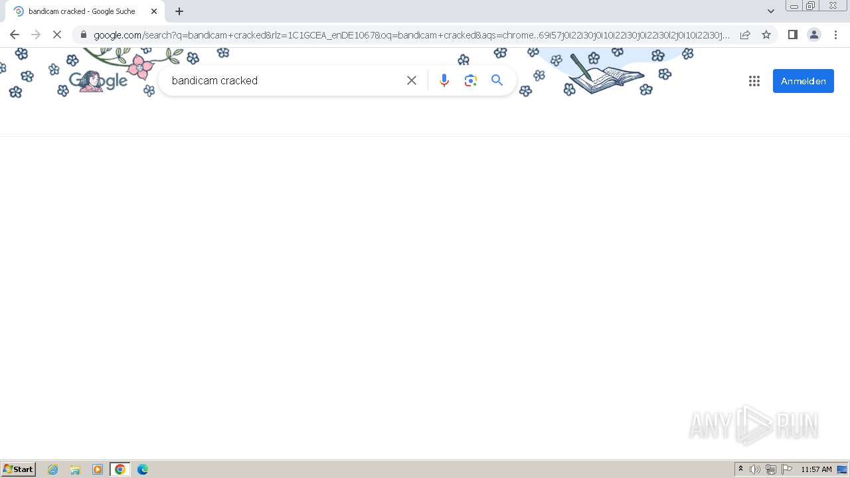
Task: View site info lock icon
Action: (84, 35)
